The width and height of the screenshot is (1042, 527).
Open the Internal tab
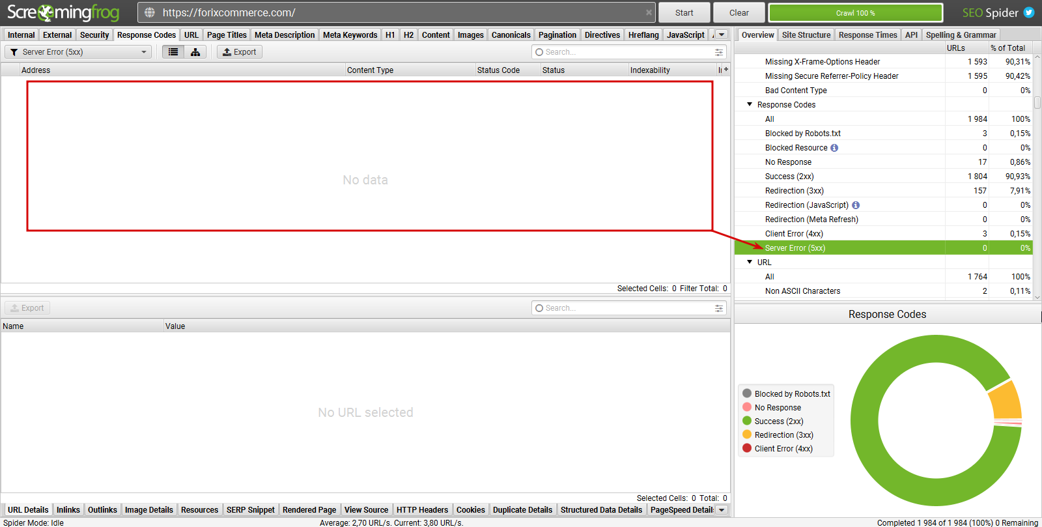21,35
